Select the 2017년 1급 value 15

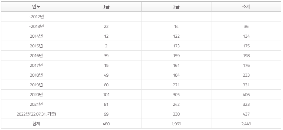pyautogui.click(x=106, y=65)
